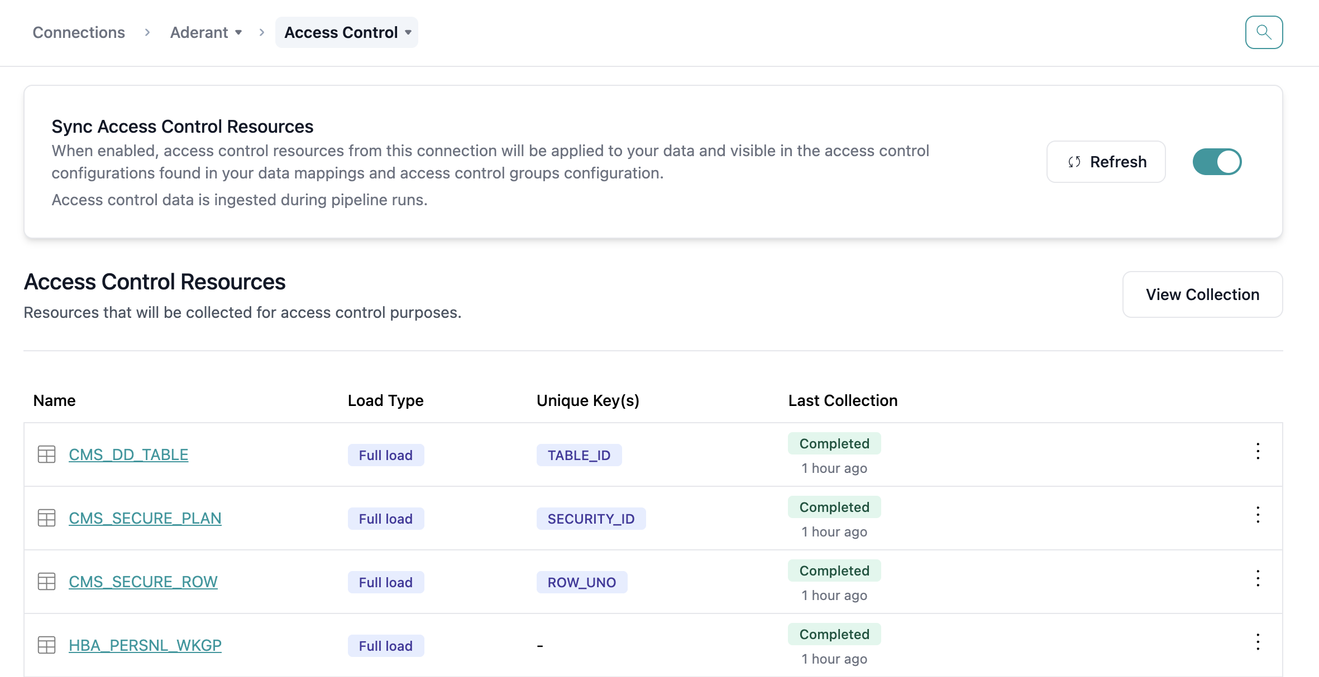Open the CMS_SECURE_PLAN resource link
Viewport: 1319px width, 677px height.
(x=145, y=518)
